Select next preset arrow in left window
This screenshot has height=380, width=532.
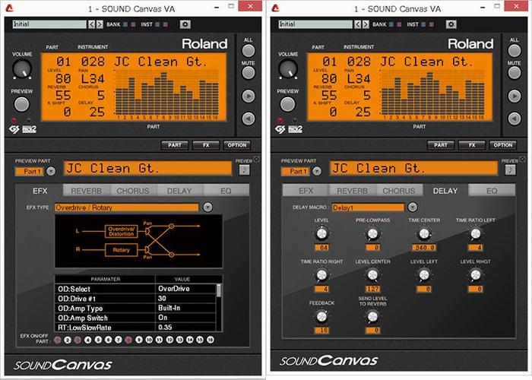(x=100, y=24)
